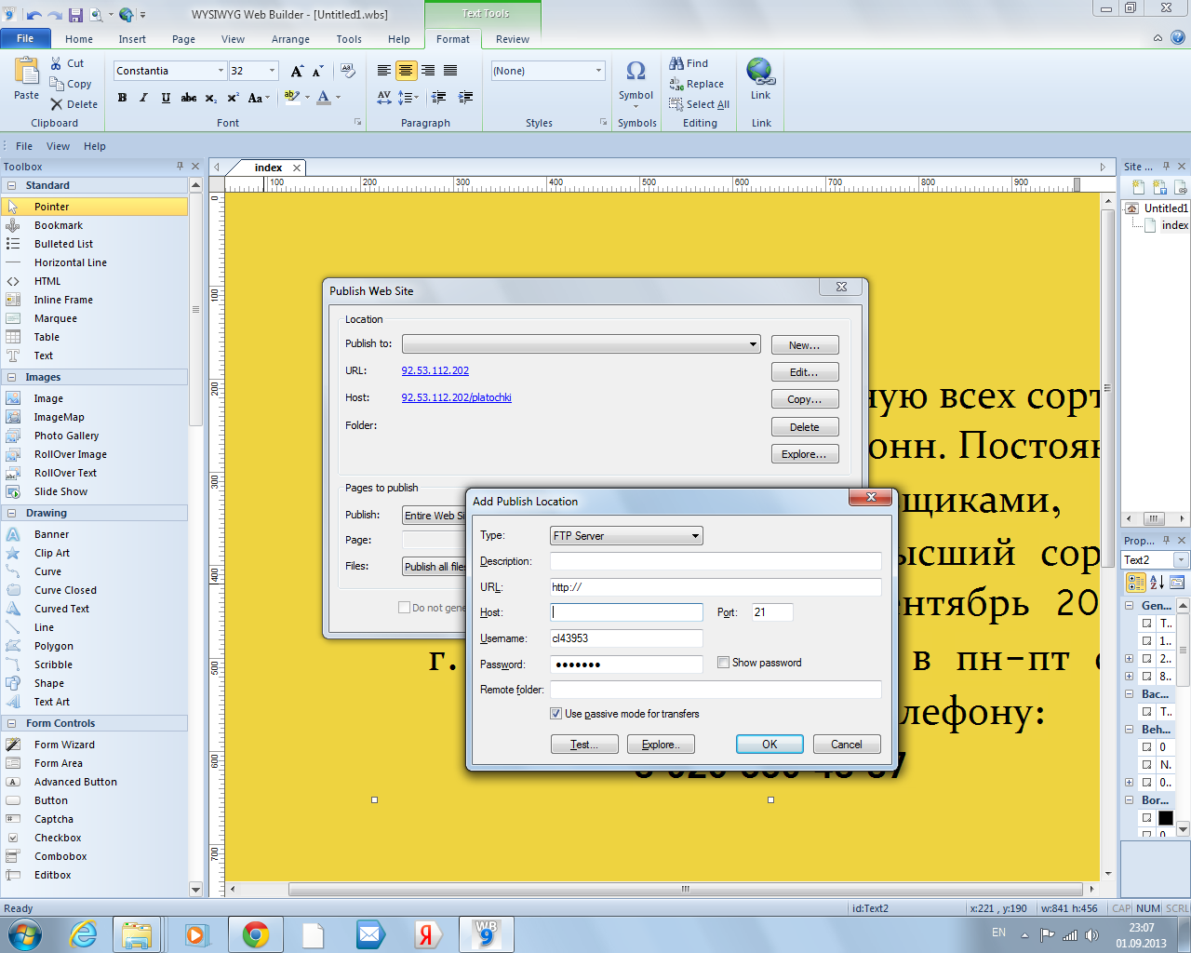Screen dimensions: 1191x953
Task: Switch to the Arrange ribbon tab
Action: pos(290,39)
